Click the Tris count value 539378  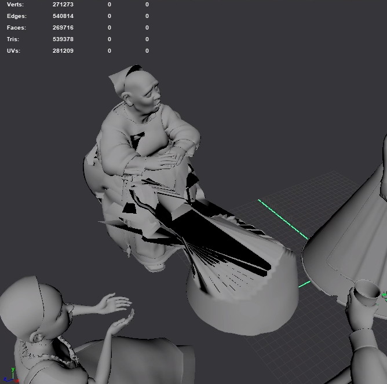pos(63,39)
